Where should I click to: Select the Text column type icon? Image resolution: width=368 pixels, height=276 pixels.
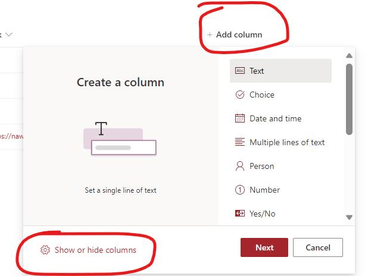tap(240, 71)
